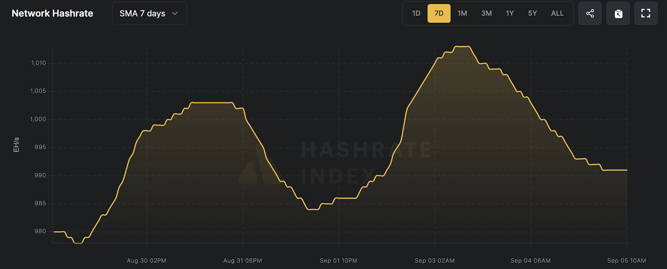
Task: Click the hashrate line's highest peak
Action: [x=462, y=46]
